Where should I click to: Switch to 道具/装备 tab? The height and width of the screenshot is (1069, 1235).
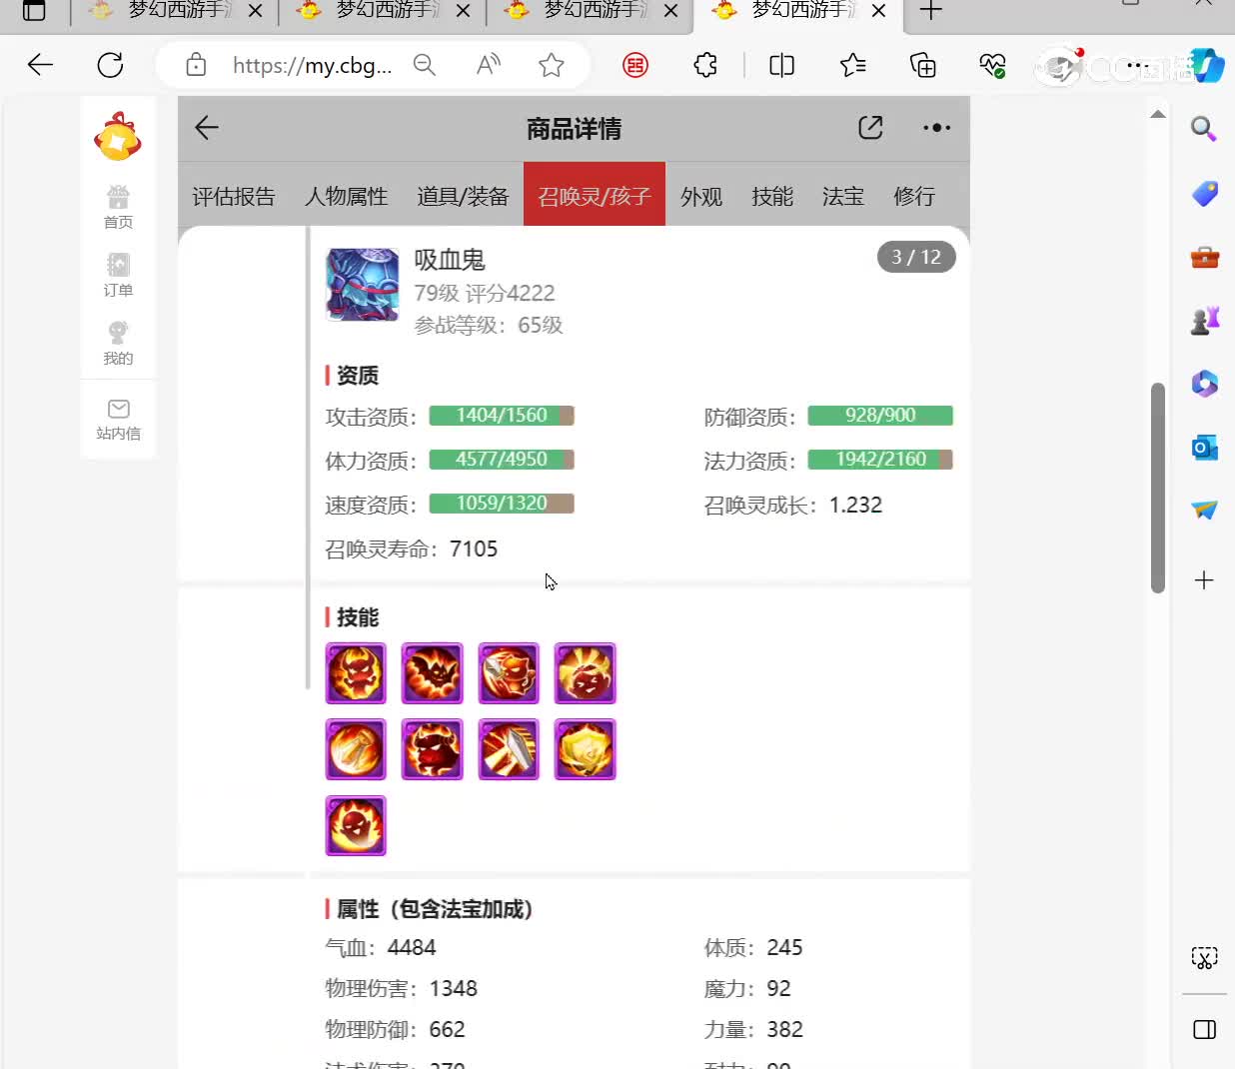click(463, 196)
